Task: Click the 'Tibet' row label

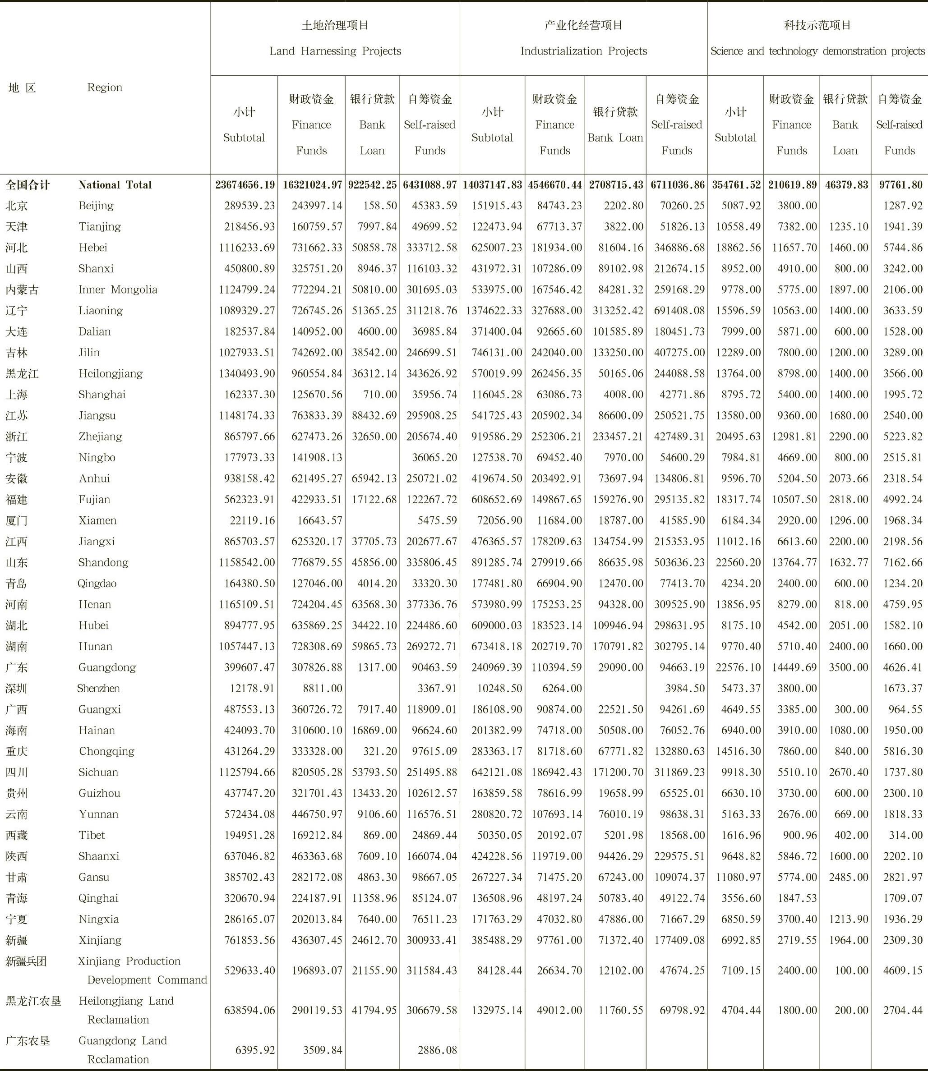Action: pyautogui.click(x=92, y=836)
